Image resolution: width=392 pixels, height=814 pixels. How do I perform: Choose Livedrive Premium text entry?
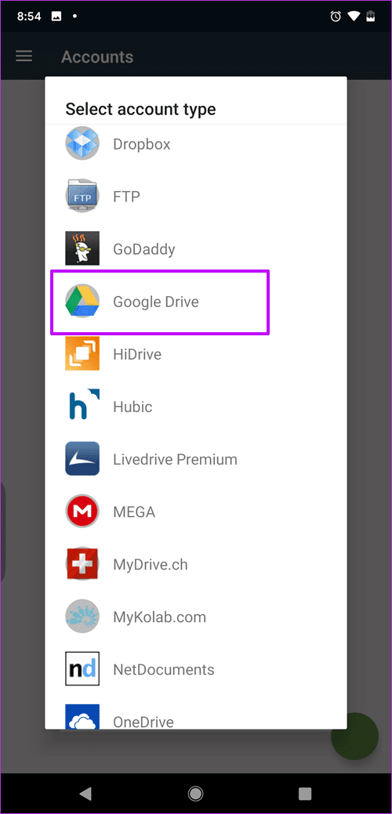[x=175, y=459]
